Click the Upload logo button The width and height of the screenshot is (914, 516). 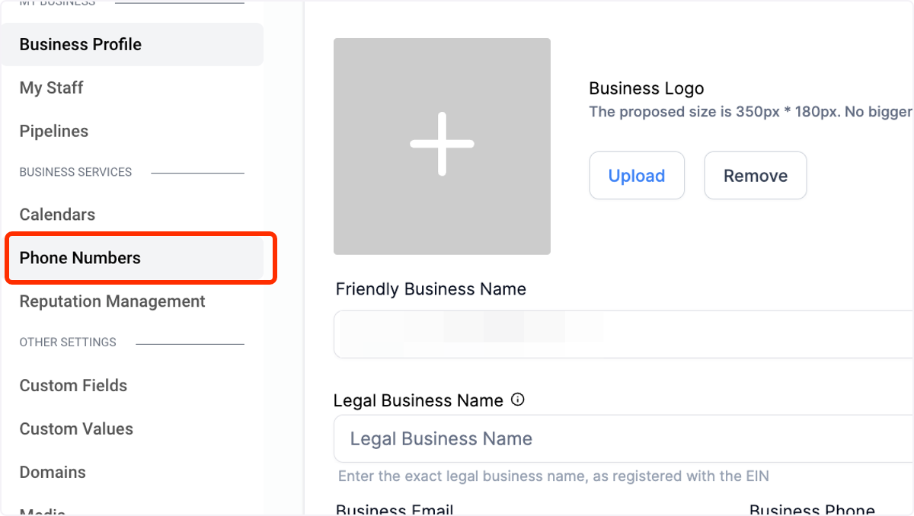[637, 176]
